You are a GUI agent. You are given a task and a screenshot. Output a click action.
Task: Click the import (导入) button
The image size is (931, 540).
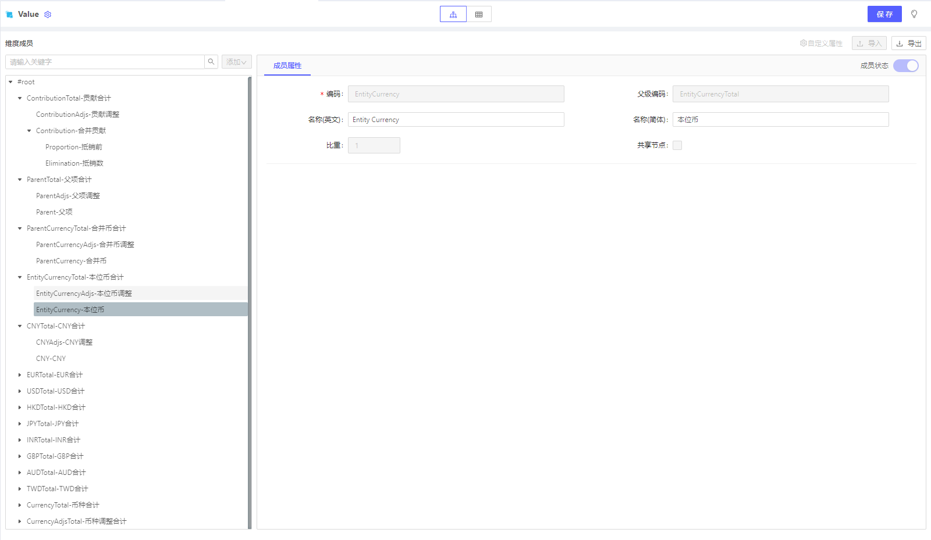tap(869, 44)
